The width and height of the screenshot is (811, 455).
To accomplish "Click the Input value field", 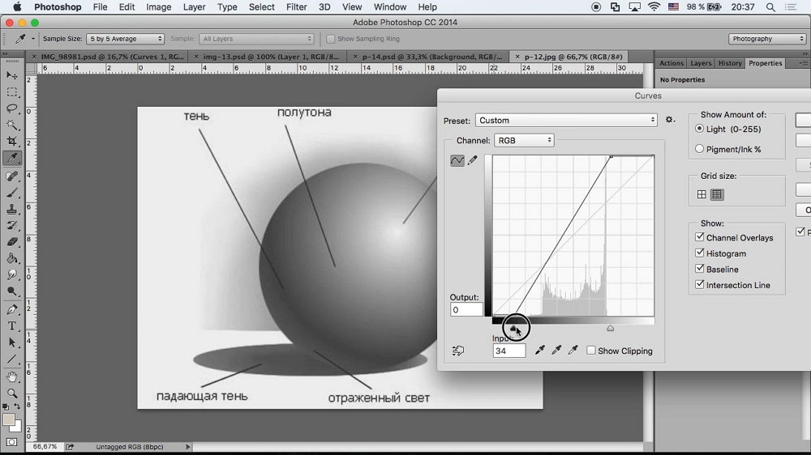I will tap(509, 351).
